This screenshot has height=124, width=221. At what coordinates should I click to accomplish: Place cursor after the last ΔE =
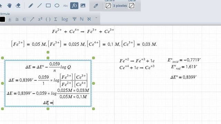pyautogui.click(x=53, y=103)
